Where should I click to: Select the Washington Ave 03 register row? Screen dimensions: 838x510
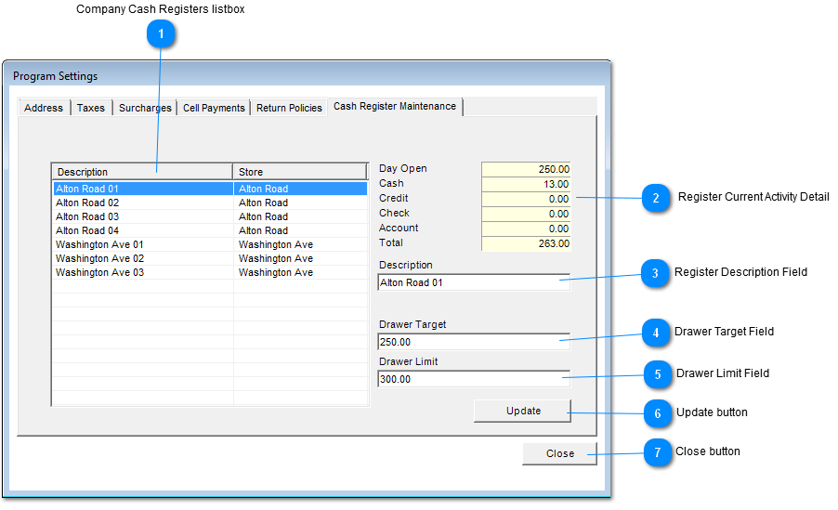[x=210, y=272]
